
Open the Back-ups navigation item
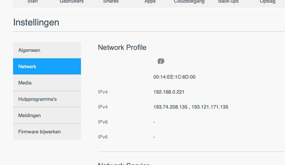[229, 2]
